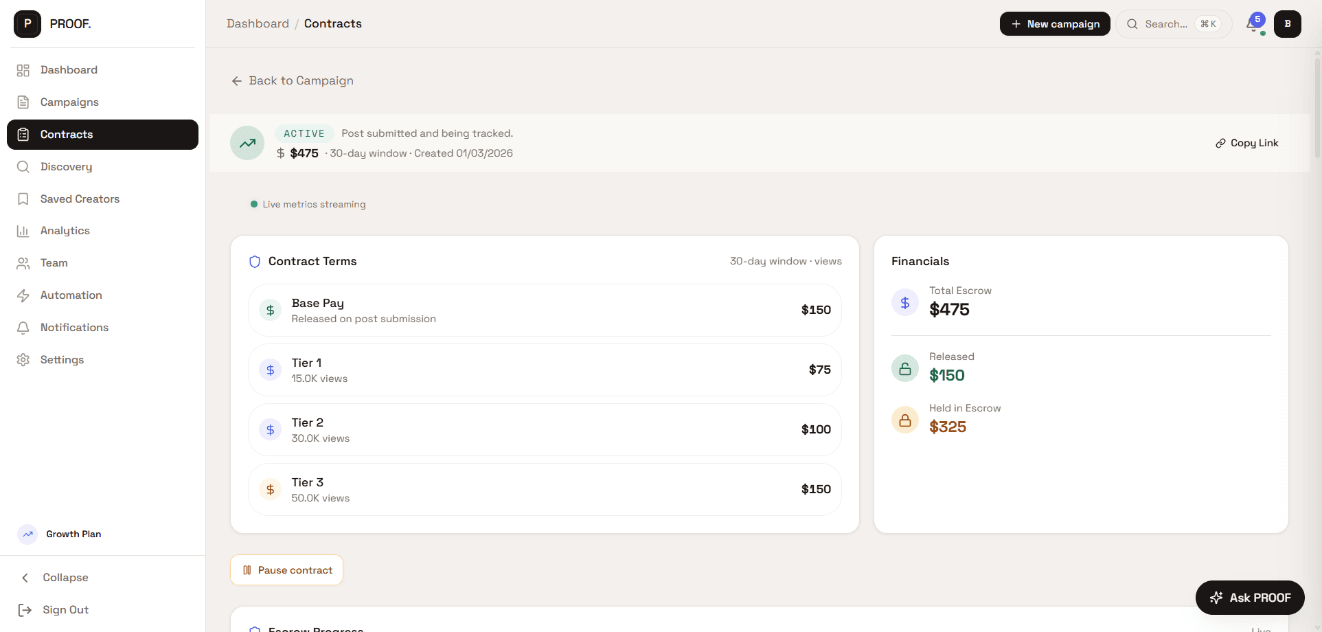The height and width of the screenshot is (632, 1322).
Task: Select the Base Pay row
Action: pyautogui.click(x=545, y=311)
